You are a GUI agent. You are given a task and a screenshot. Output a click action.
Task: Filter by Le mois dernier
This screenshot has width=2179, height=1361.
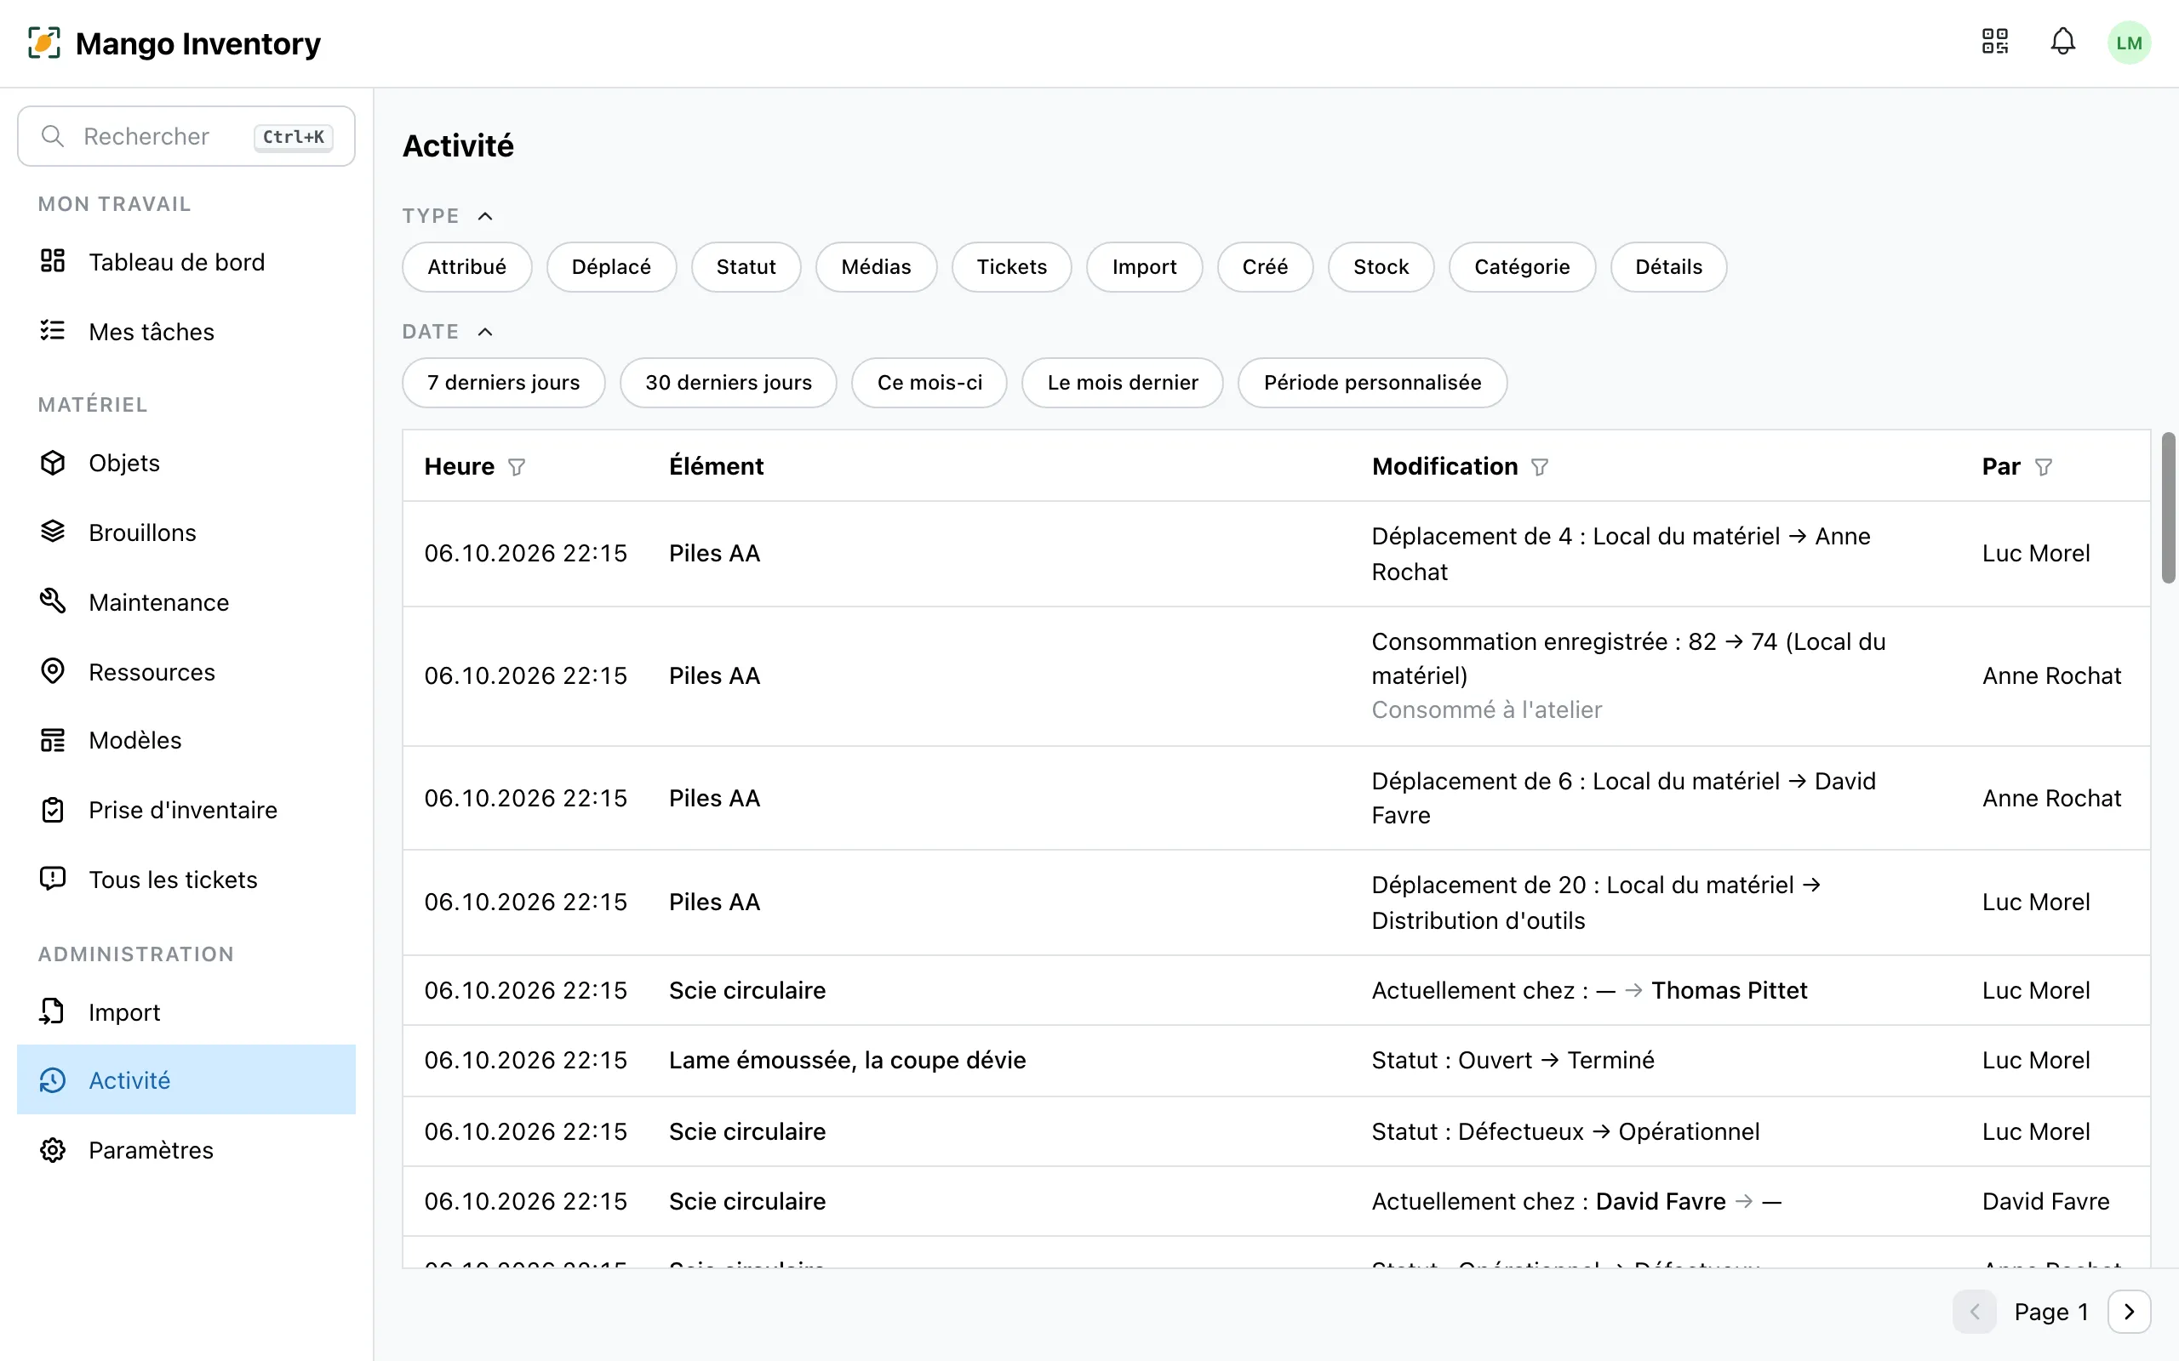click(x=1122, y=383)
